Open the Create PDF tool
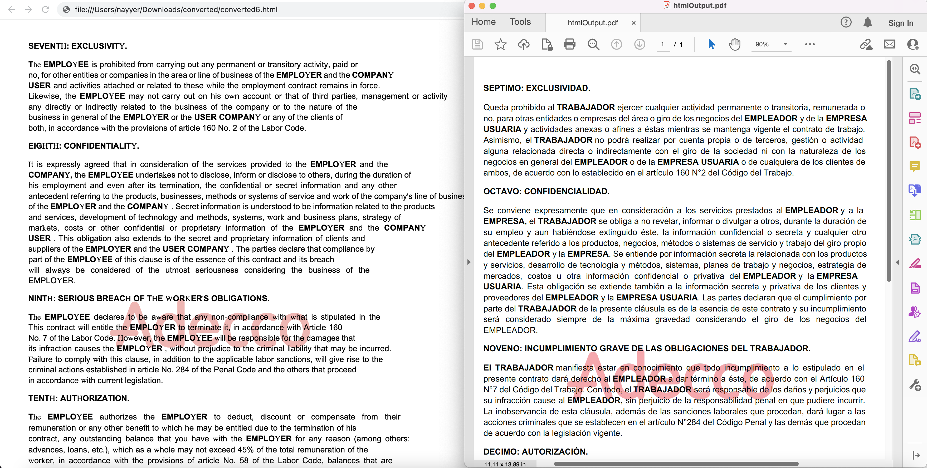927x468 pixels. click(x=915, y=142)
